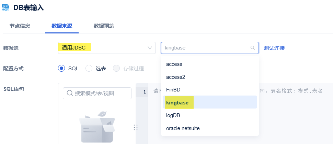Open the 数据预览 tab
This screenshot has height=144, width=333.
[104, 26]
